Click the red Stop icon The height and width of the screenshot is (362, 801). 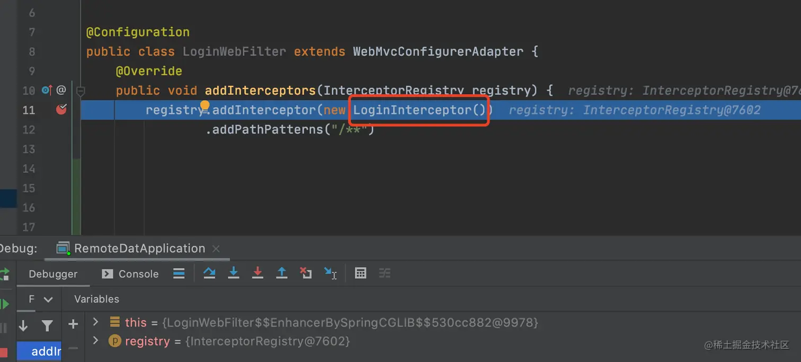coord(4,352)
